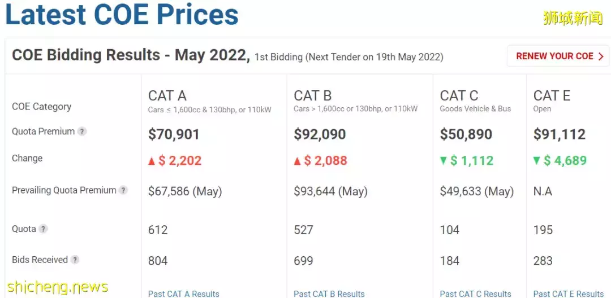611x298 pixels.
Task: Select the CAT E column heading
Action: pyautogui.click(x=552, y=96)
